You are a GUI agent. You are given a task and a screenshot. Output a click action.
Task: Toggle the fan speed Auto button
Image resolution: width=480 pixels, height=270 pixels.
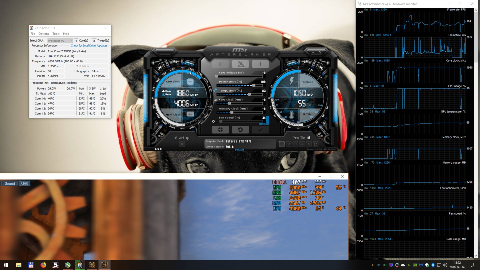265,124
